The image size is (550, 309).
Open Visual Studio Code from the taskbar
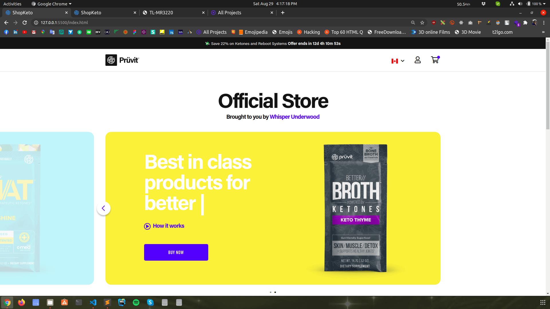pos(93,302)
